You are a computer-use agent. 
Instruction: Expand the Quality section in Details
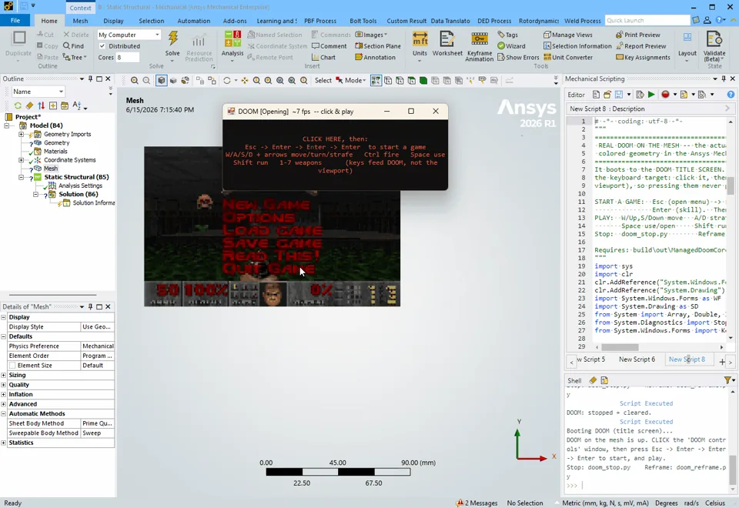(4, 385)
